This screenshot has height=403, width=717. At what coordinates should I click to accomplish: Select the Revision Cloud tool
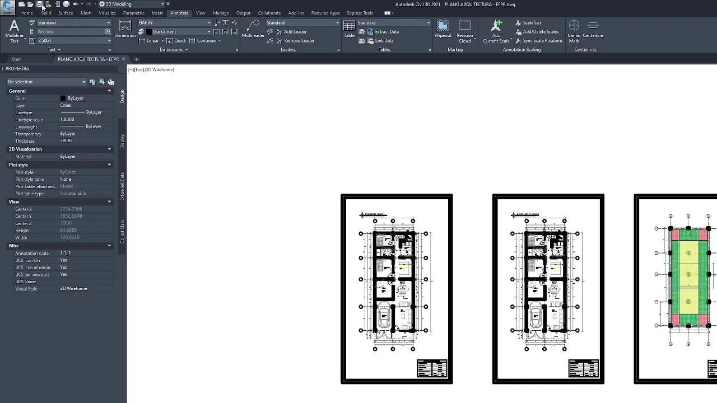[x=464, y=31]
